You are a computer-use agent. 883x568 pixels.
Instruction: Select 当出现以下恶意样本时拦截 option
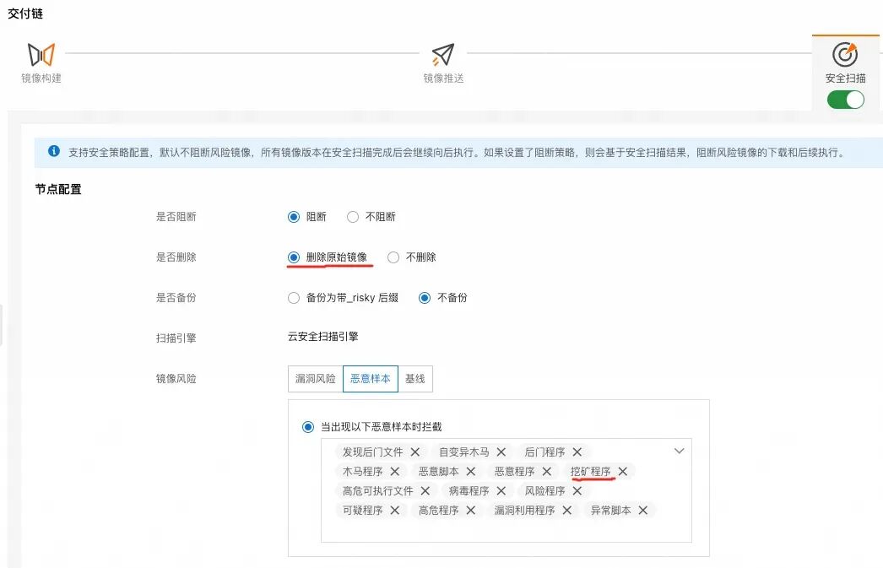click(308, 426)
